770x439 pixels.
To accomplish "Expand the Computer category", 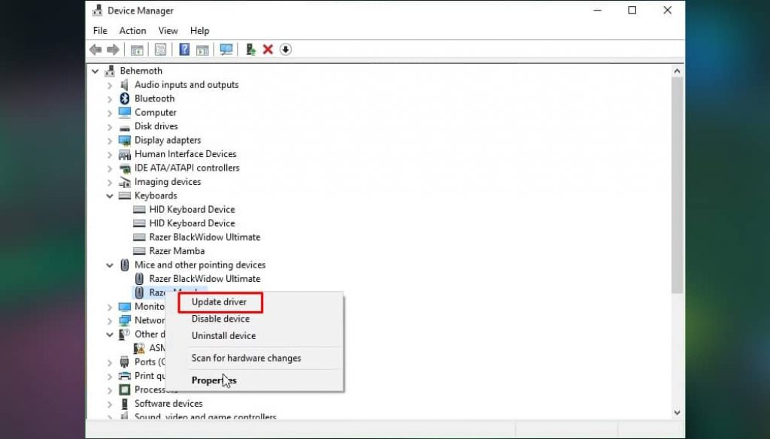I will tap(110, 113).
